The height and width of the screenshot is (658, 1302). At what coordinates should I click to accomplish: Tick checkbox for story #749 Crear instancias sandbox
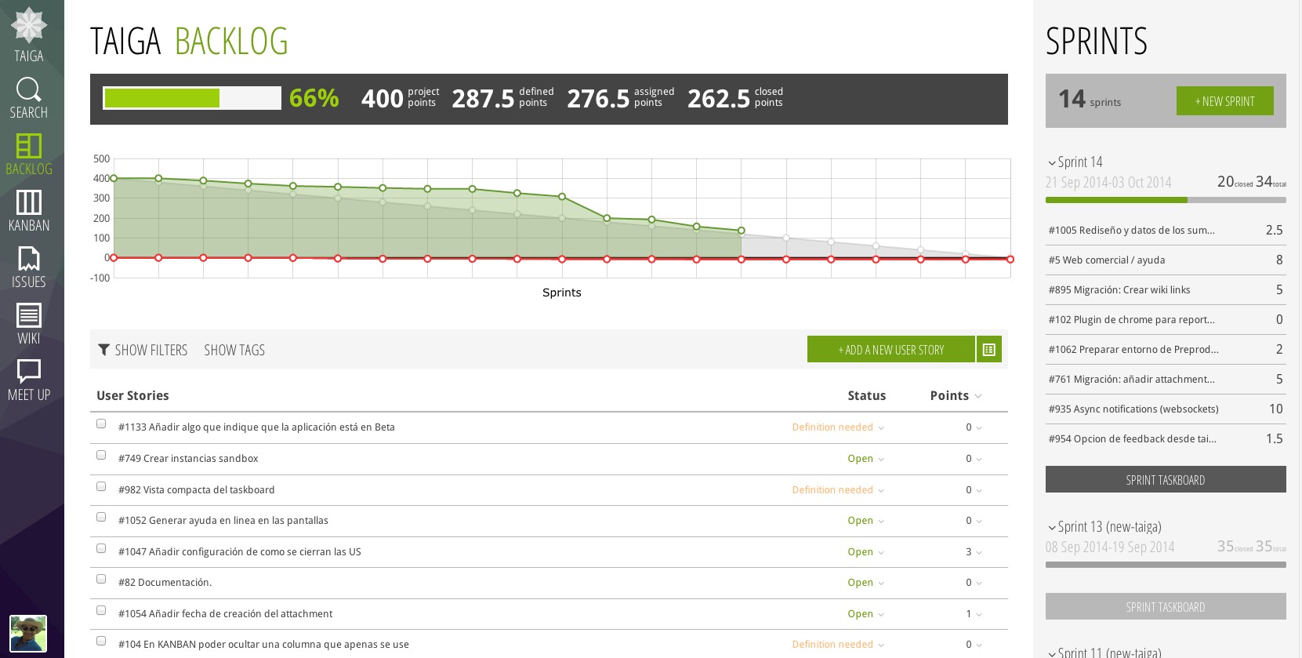pos(101,455)
